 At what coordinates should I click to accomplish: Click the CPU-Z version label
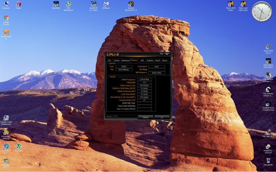click(112, 116)
